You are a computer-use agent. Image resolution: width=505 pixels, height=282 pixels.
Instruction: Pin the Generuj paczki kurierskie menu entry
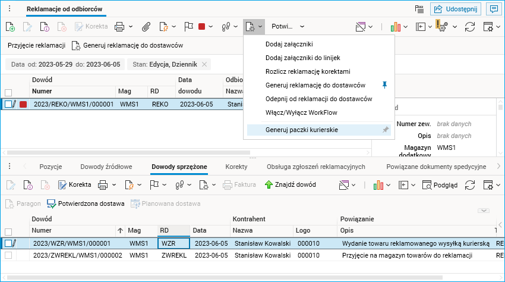click(x=385, y=130)
